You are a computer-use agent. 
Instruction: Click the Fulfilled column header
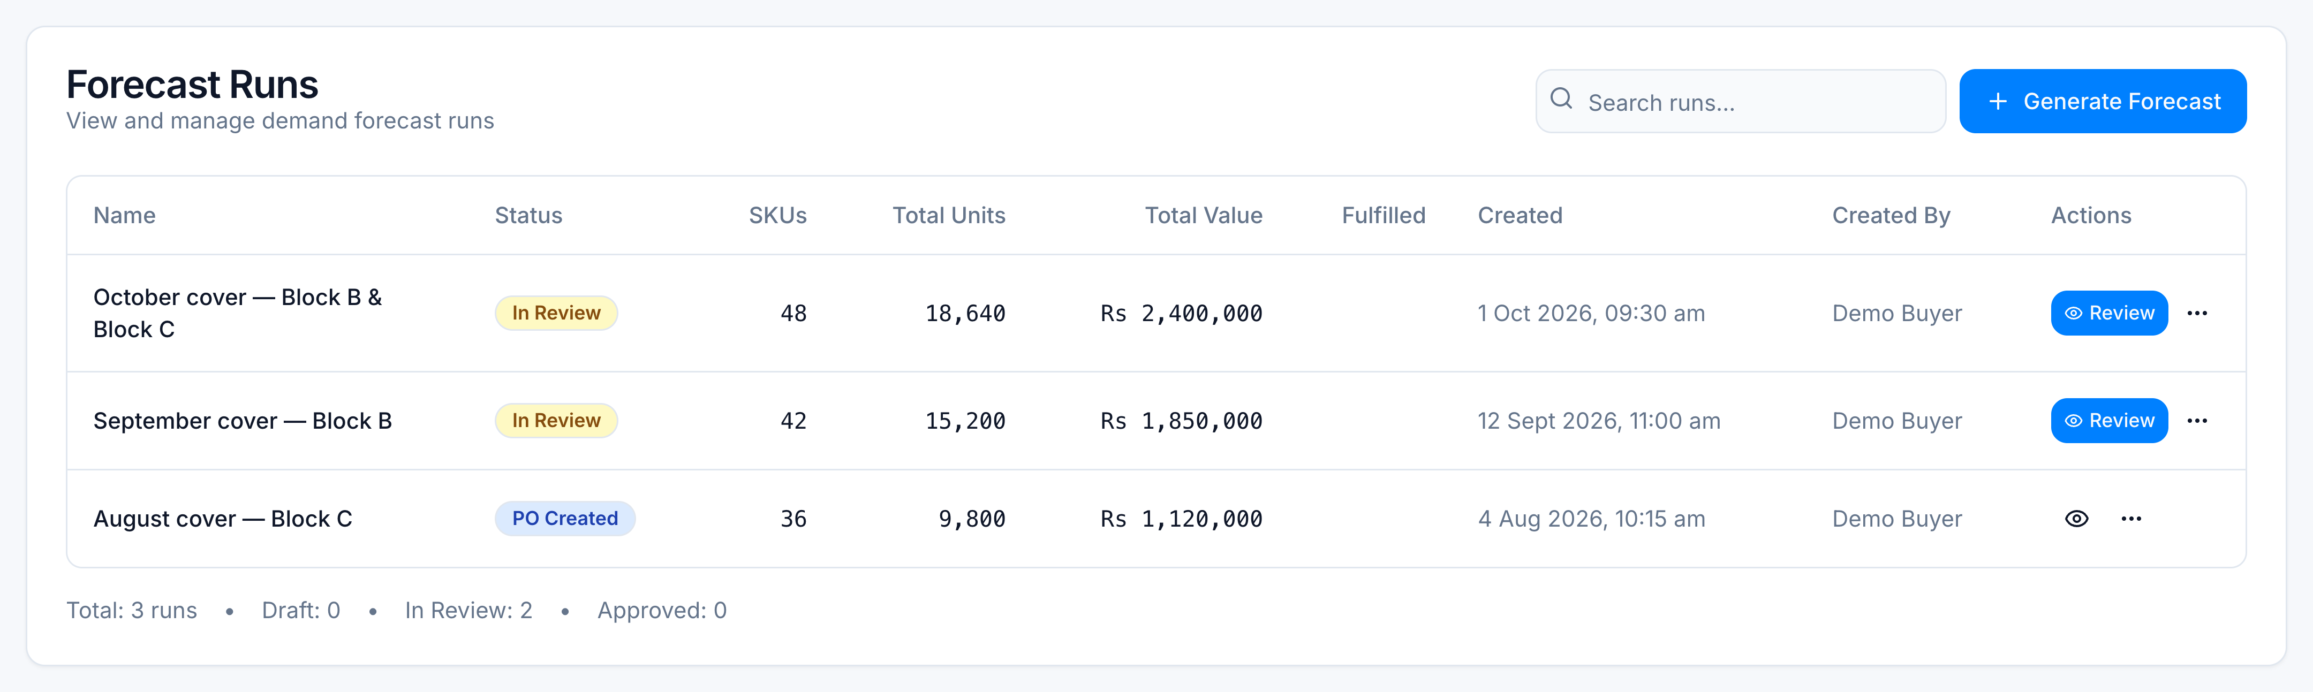pyautogui.click(x=1383, y=215)
